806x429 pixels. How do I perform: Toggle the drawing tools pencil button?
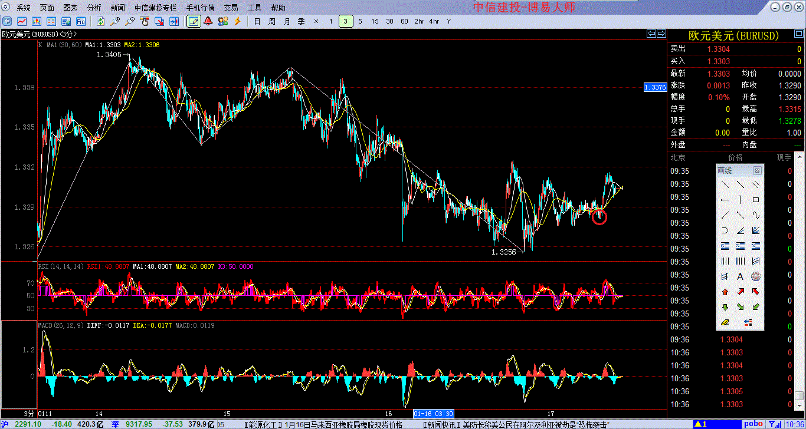[193, 21]
